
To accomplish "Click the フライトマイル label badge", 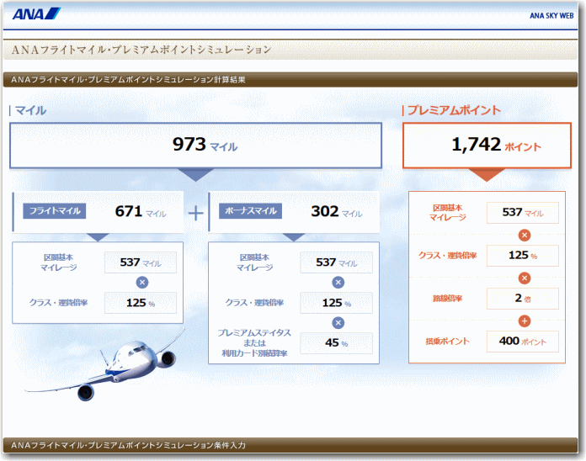I will [x=55, y=211].
